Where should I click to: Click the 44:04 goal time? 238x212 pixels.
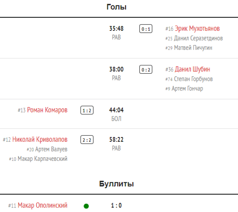pyautogui.click(x=116, y=110)
